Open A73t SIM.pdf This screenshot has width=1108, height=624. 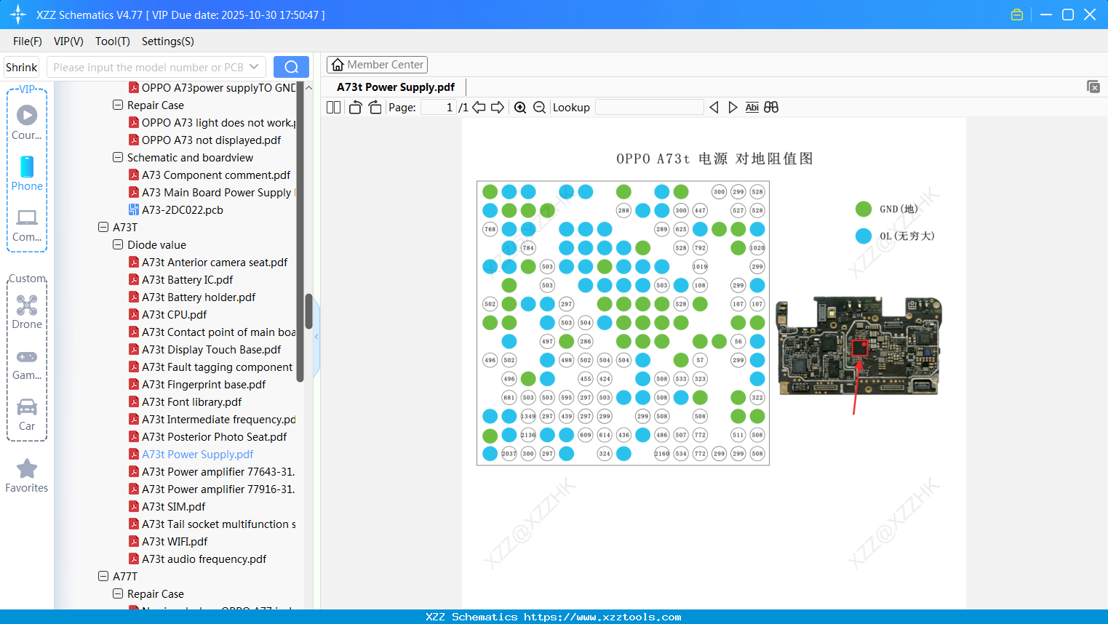(173, 507)
